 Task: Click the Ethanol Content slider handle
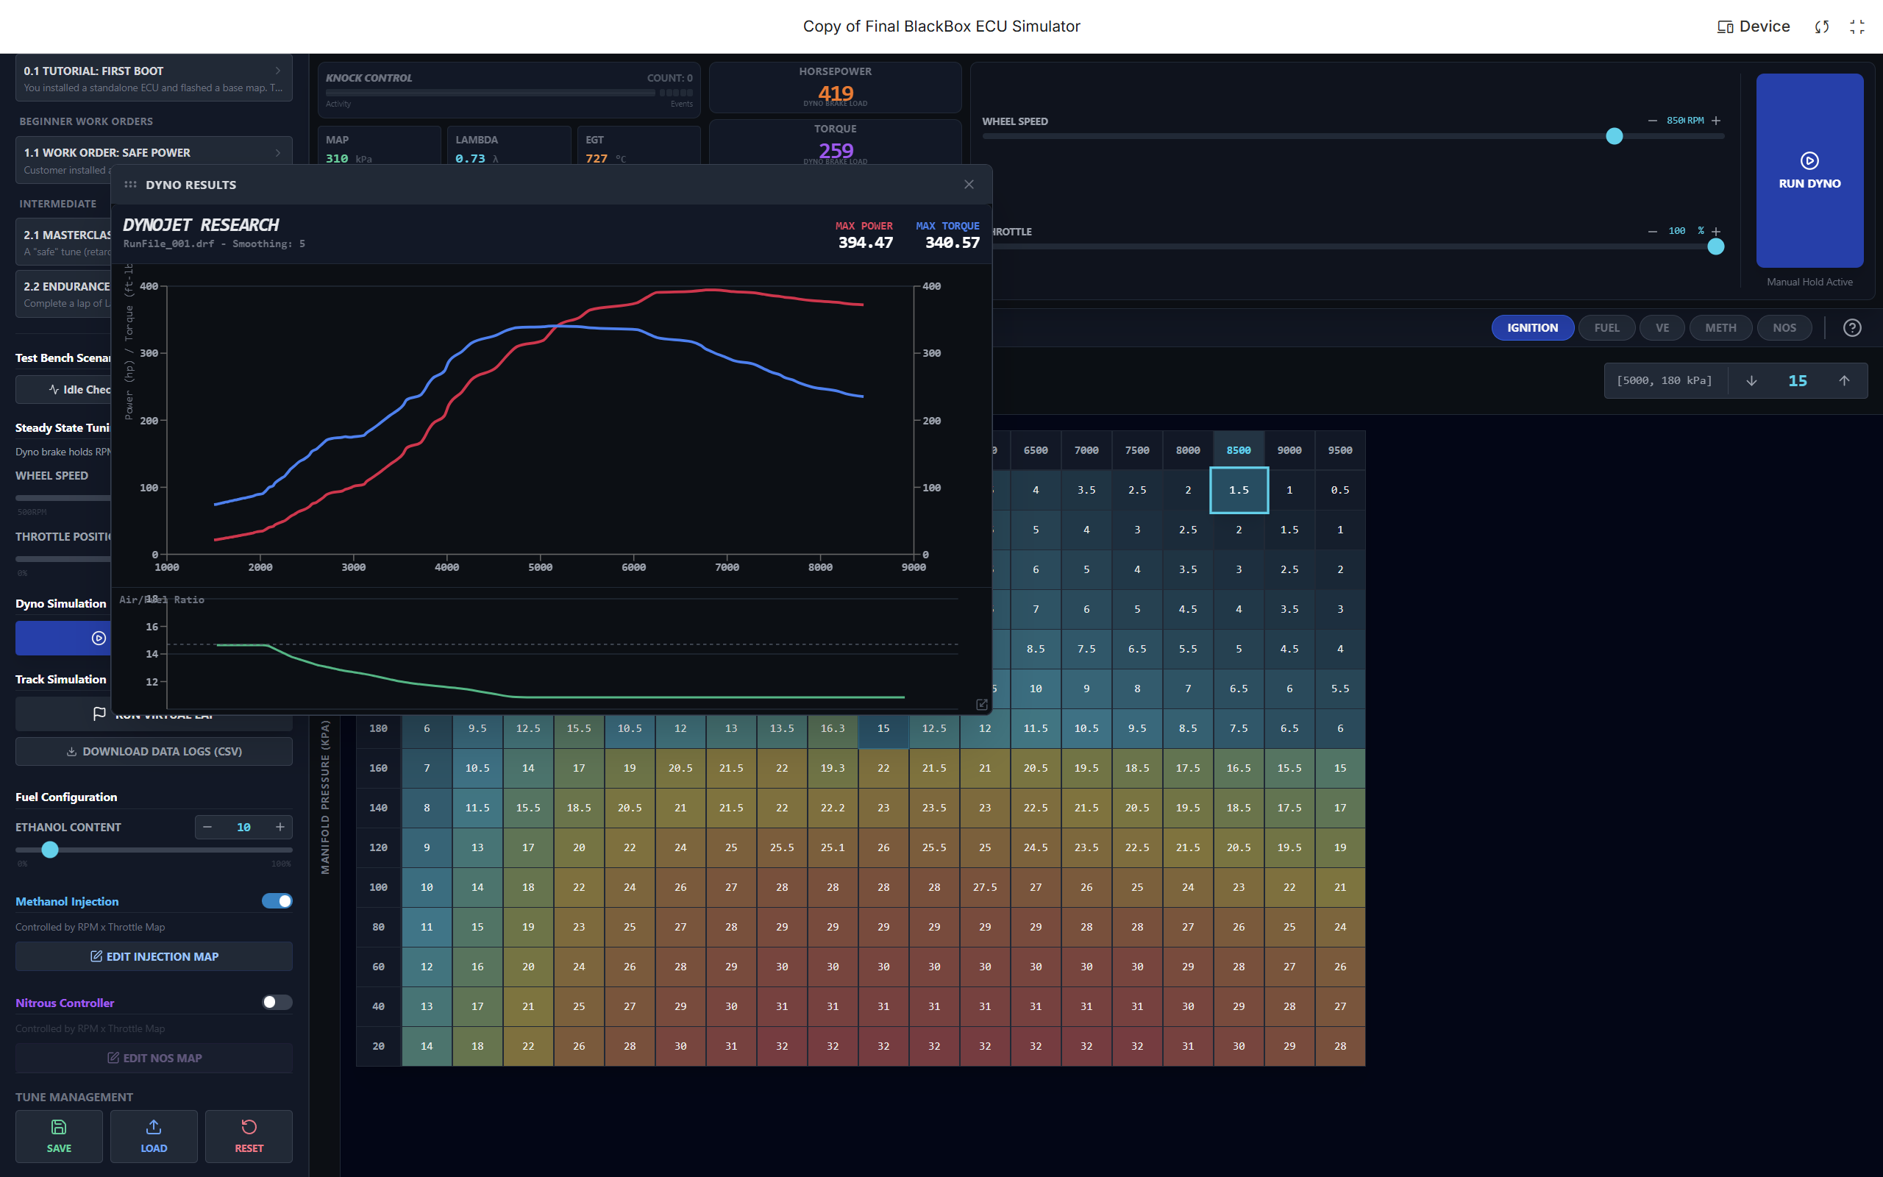click(x=50, y=849)
